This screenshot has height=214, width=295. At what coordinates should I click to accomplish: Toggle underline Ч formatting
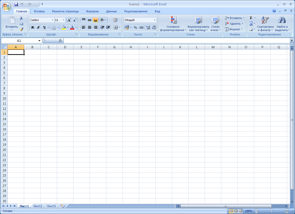pyautogui.click(x=44, y=27)
